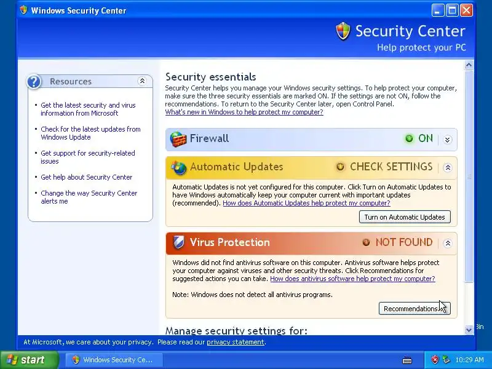Click the Virus Protection shield icon
Image resolution: width=492 pixels, height=369 pixels.
tap(179, 242)
